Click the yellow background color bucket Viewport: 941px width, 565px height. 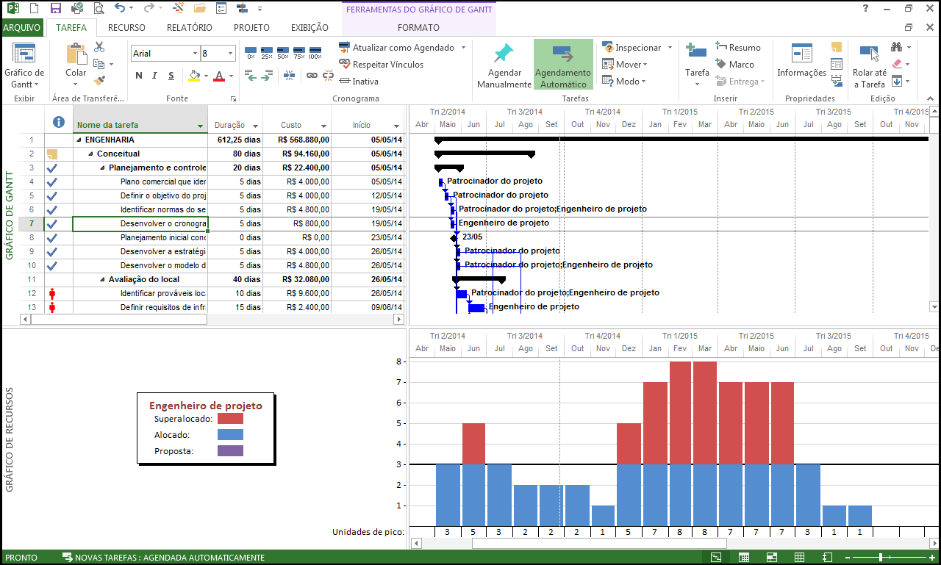tap(193, 76)
